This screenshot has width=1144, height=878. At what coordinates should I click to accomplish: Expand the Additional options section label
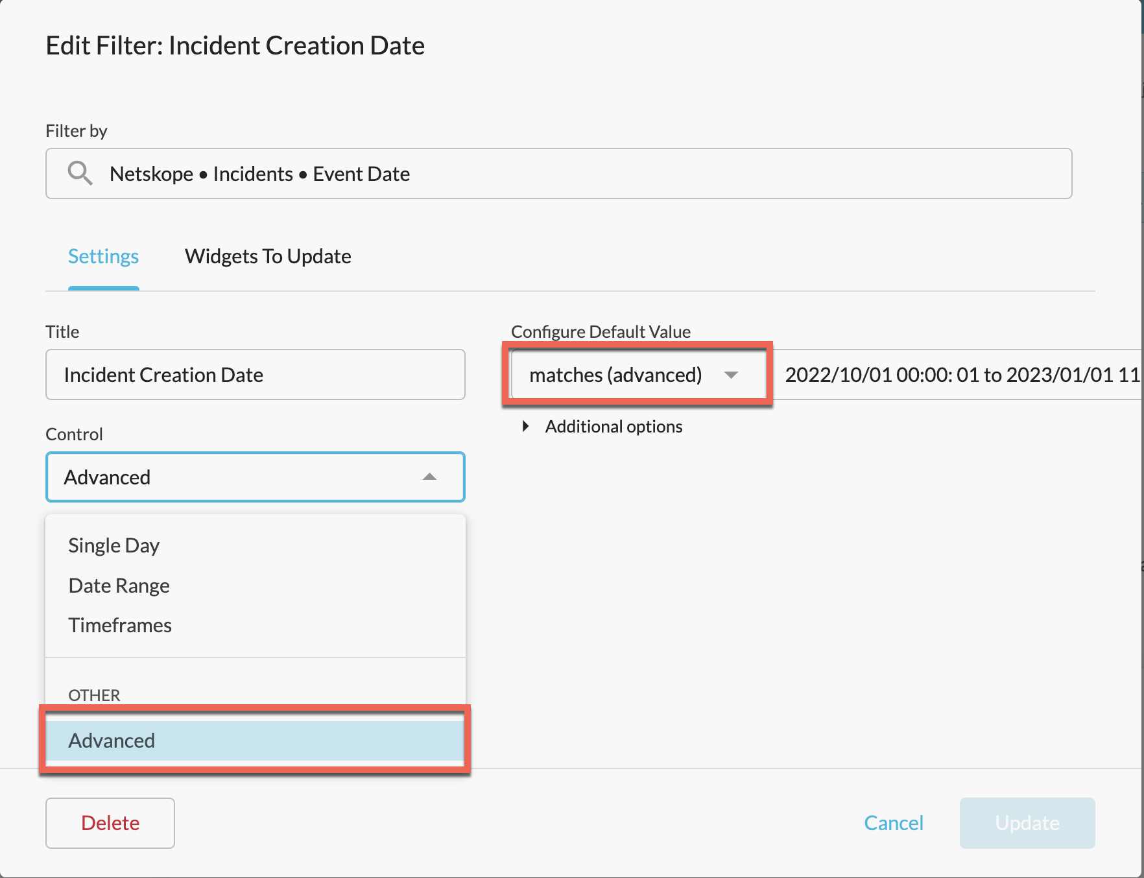(614, 426)
